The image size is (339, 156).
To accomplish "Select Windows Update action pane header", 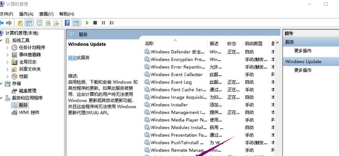I will tap(311, 62).
